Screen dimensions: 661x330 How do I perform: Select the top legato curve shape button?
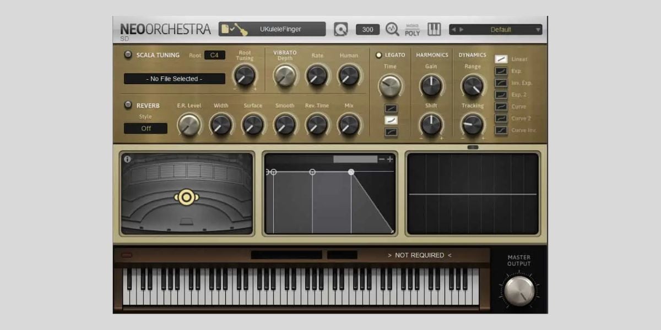pos(391,109)
